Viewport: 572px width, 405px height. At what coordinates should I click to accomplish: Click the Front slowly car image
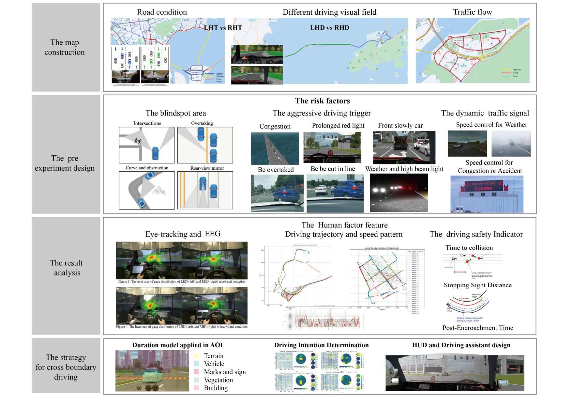tap(404, 148)
